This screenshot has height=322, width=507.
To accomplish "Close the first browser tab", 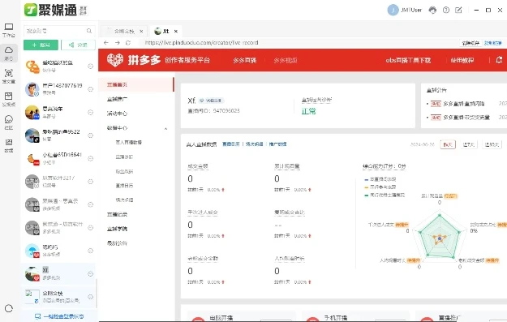I will (x=141, y=32).
